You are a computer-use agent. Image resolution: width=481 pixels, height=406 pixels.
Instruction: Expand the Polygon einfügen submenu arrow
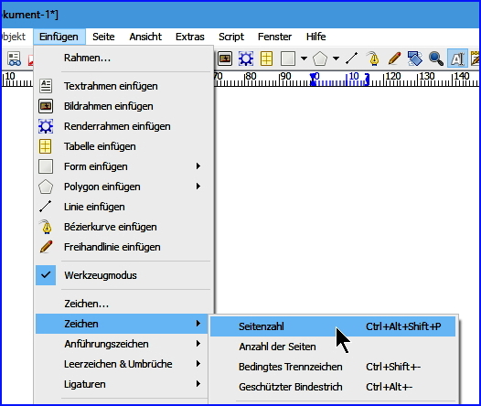click(x=198, y=187)
